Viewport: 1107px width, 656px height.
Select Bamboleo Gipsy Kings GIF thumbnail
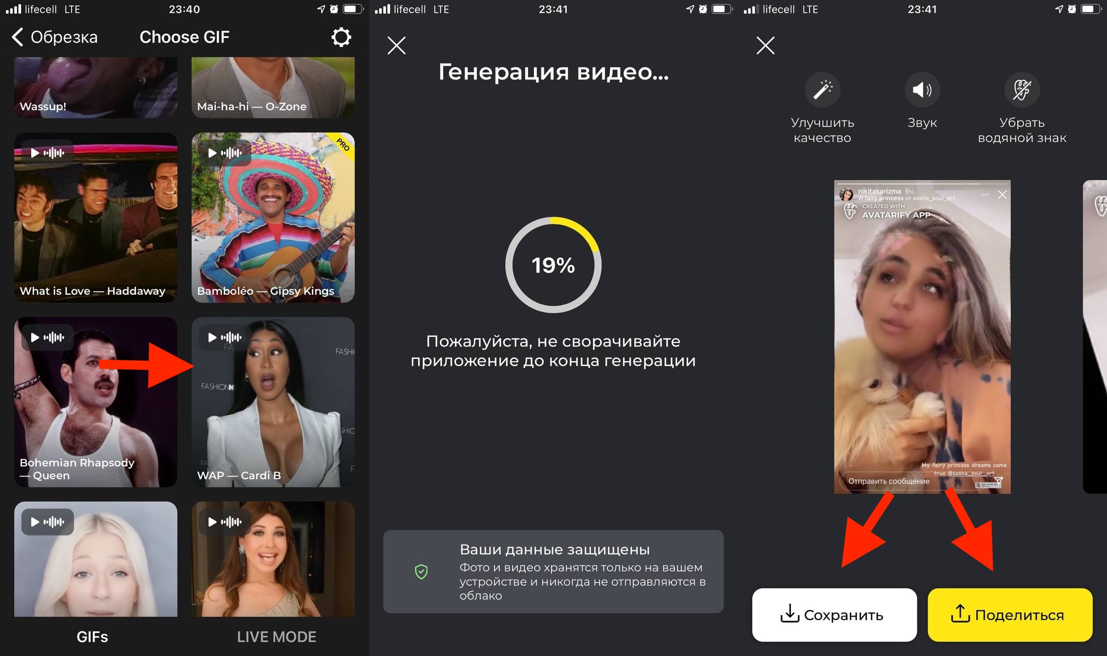[x=273, y=219]
